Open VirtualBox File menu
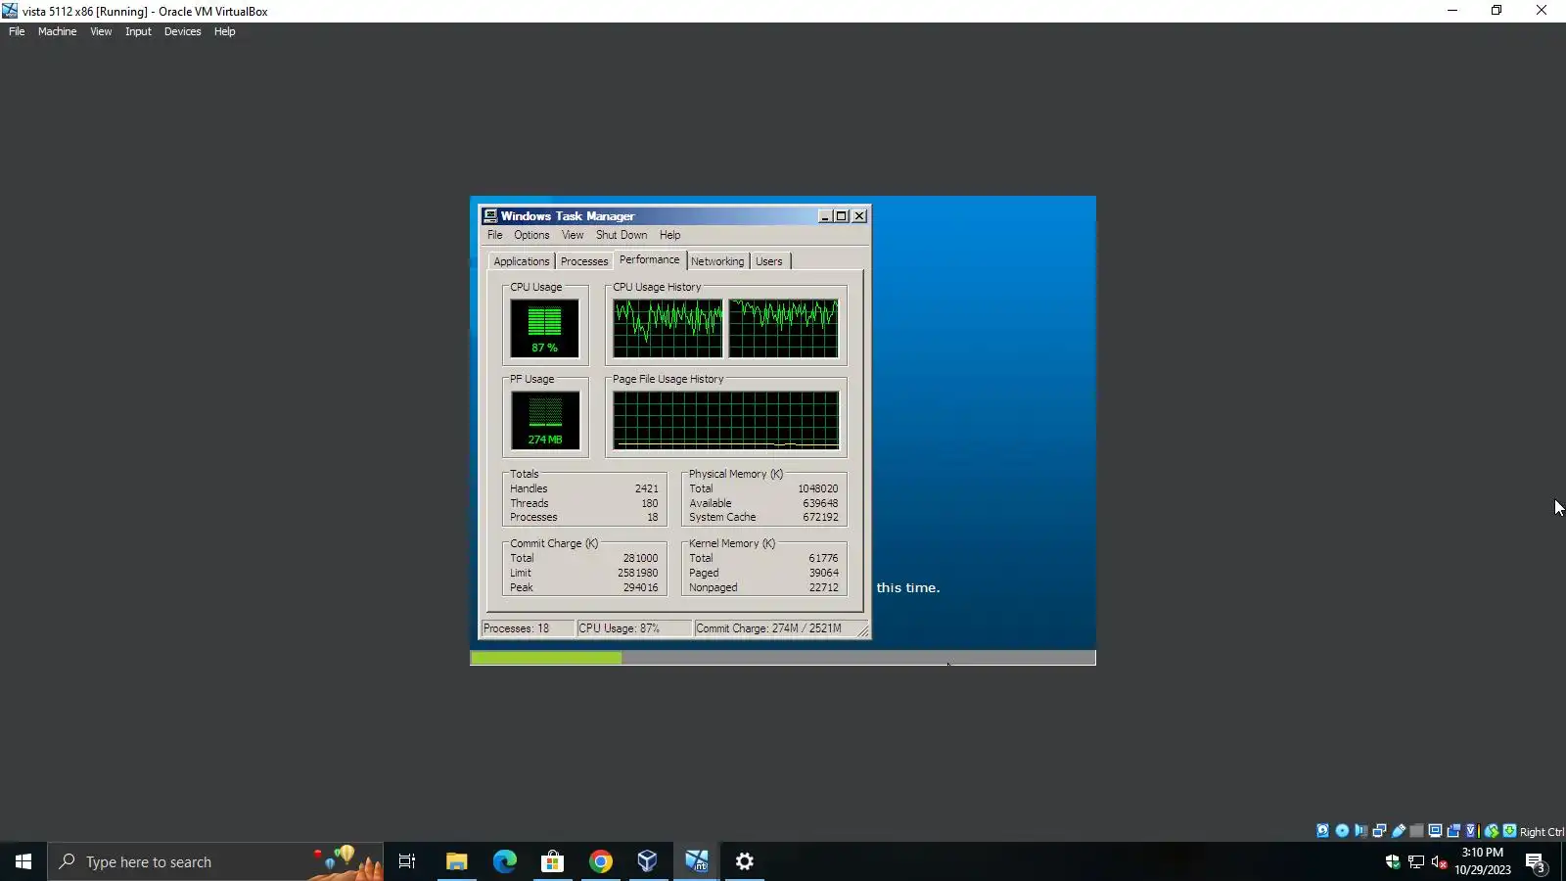 [17, 31]
